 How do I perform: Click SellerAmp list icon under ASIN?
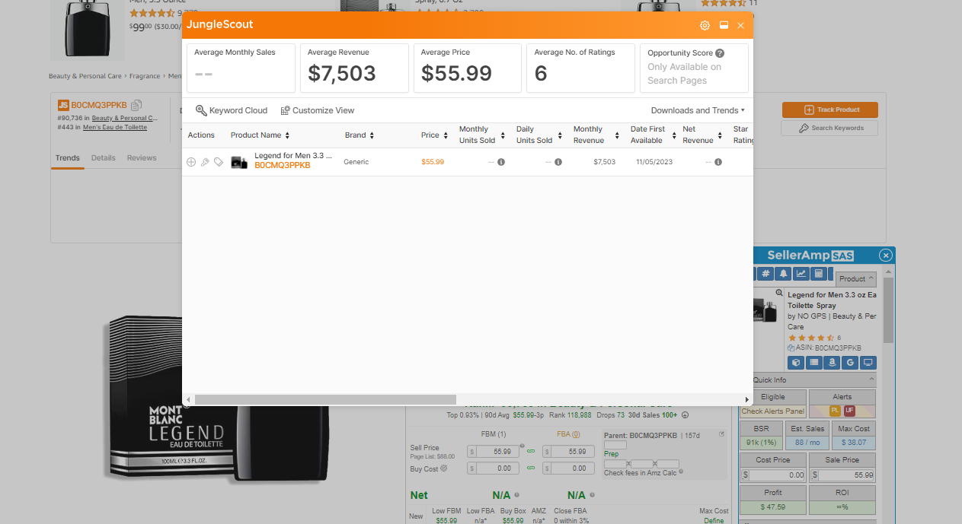click(x=814, y=363)
